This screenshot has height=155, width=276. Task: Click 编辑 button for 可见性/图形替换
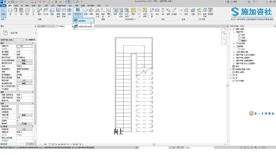[24, 60]
